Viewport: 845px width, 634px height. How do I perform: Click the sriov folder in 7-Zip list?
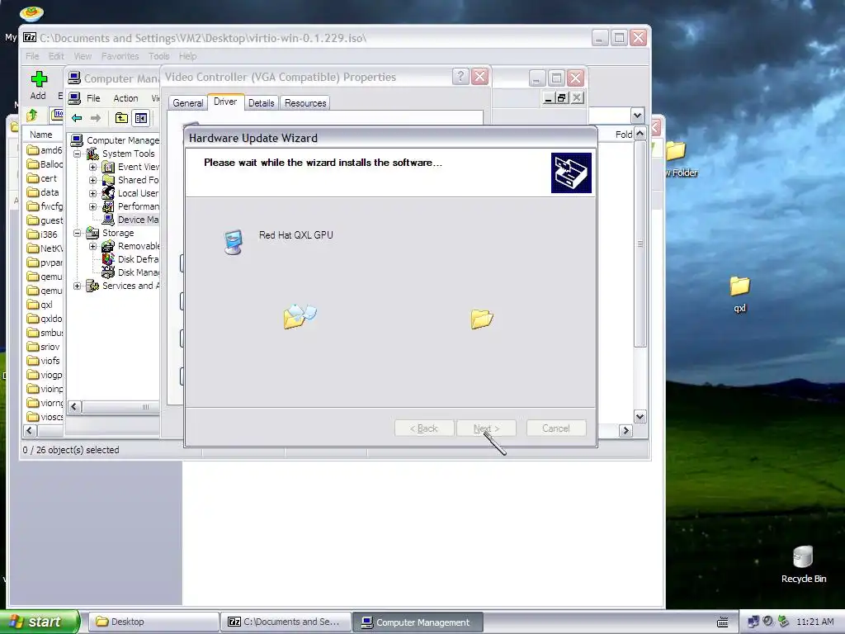[x=43, y=347]
